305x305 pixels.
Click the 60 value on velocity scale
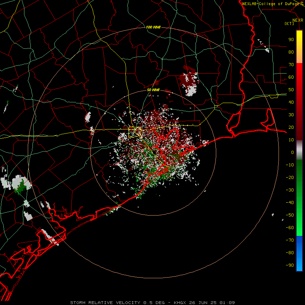pyautogui.click(x=291, y=77)
